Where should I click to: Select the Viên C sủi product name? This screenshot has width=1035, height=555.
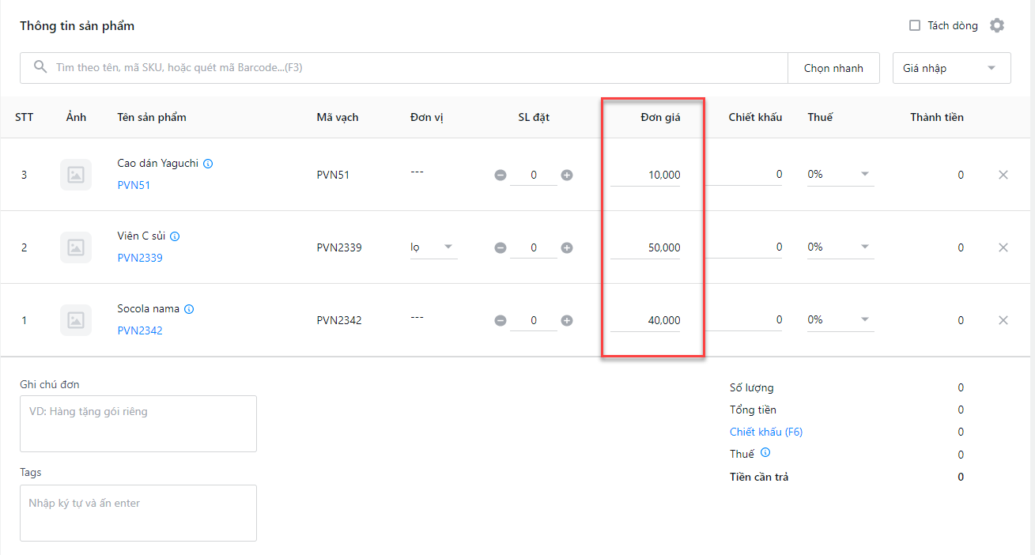[142, 236]
